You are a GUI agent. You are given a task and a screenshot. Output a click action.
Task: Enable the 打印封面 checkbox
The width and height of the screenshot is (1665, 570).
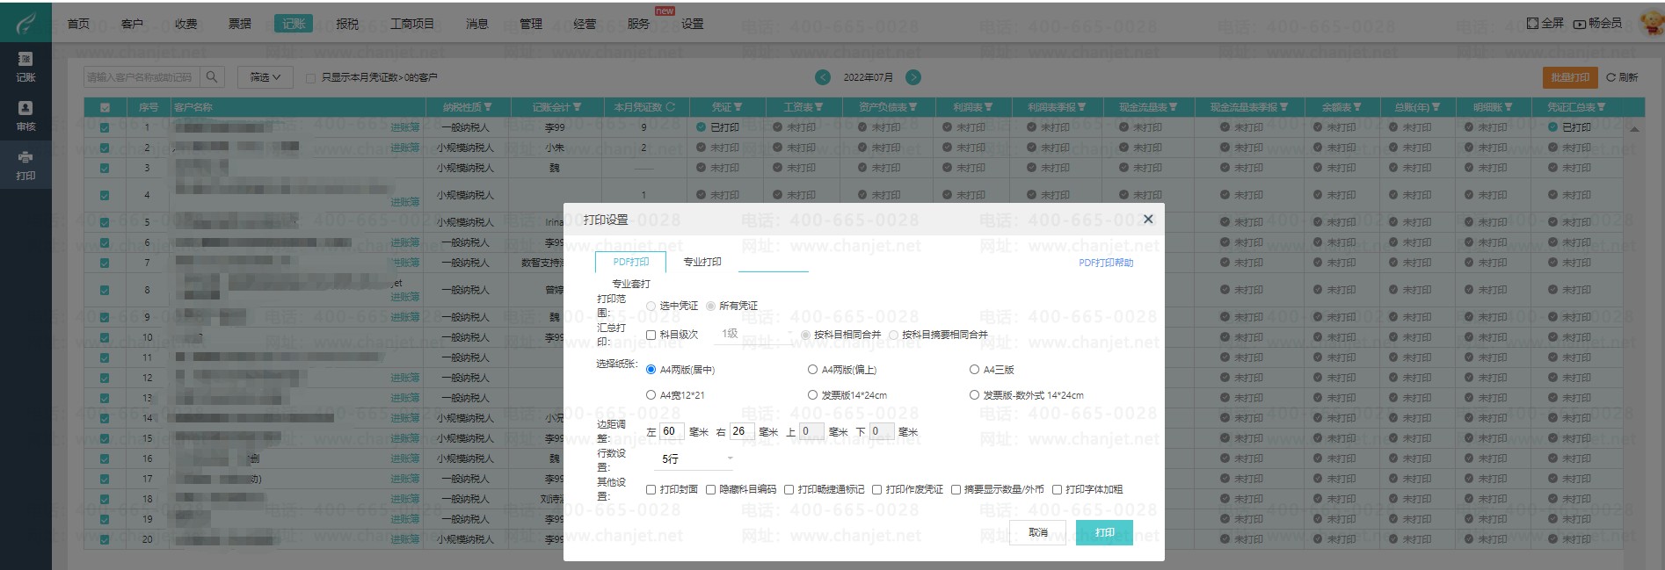pyautogui.click(x=651, y=490)
